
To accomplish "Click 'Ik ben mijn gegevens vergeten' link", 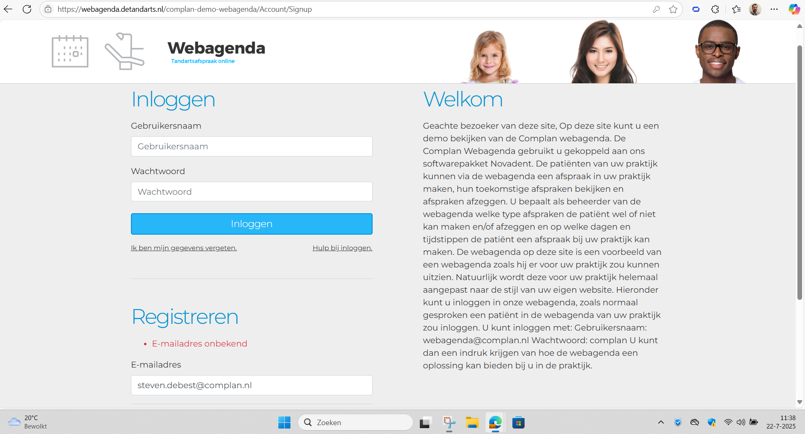I will pyautogui.click(x=184, y=248).
